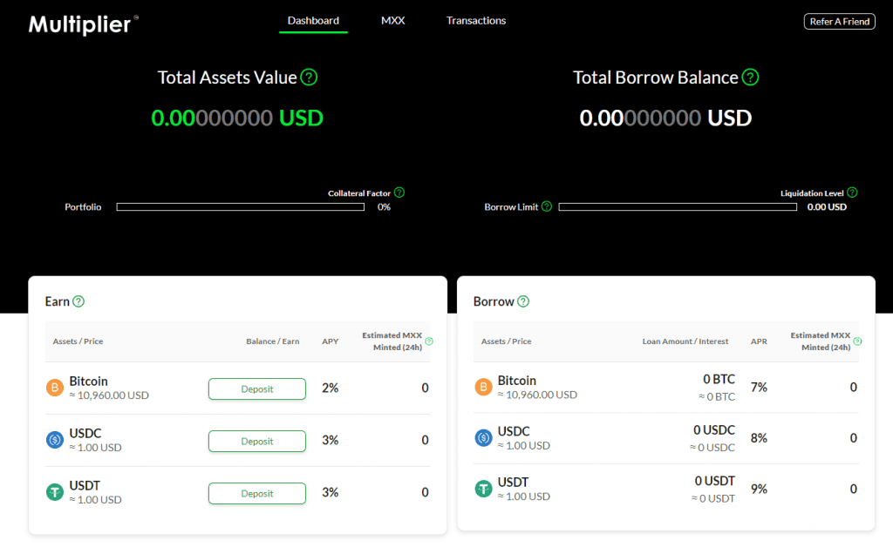Click the USDC icon in Borrow panel
This screenshot has height=547, width=893.
tap(483, 438)
